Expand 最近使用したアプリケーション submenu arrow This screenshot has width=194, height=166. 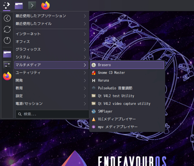pos(85,16)
